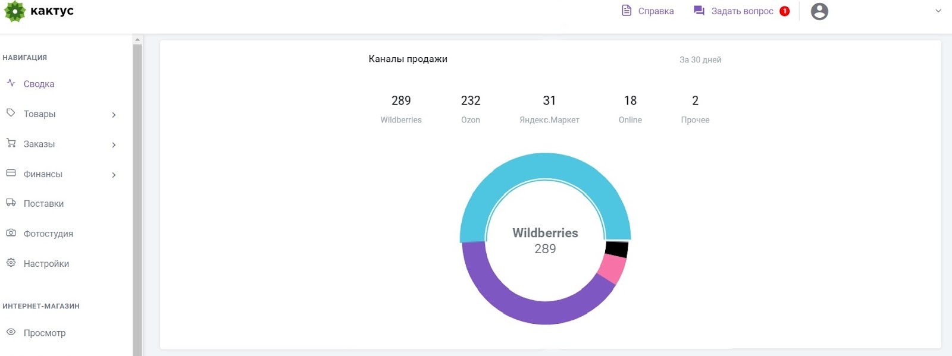Click the Просмотр eye icon
Image resolution: width=952 pixels, height=356 pixels.
coord(11,332)
